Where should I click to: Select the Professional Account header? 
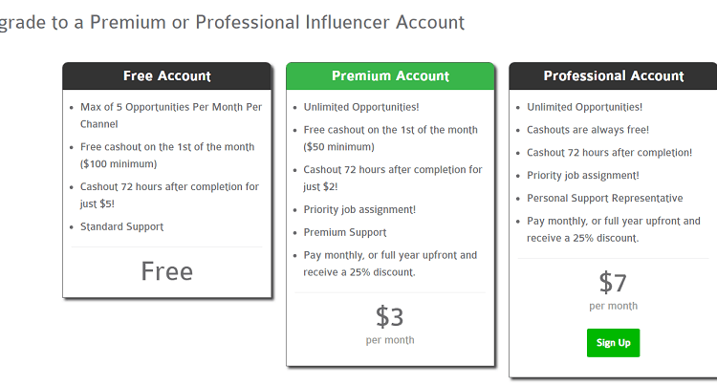click(x=613, y=75)
